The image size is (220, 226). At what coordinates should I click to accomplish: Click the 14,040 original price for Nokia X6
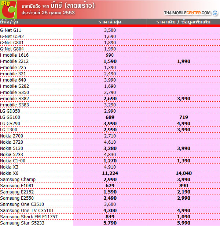(x=184, y=173)
